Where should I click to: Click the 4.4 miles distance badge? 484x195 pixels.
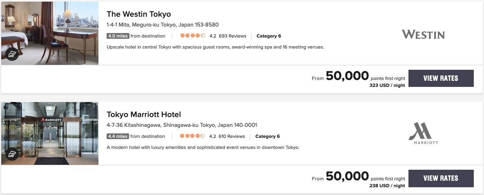(x=118, y=136)
